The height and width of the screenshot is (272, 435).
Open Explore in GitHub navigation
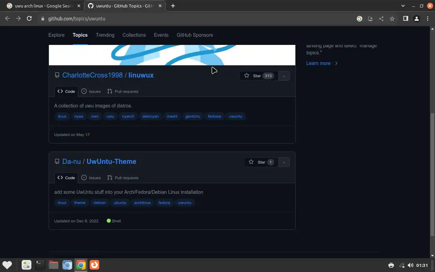56,35
